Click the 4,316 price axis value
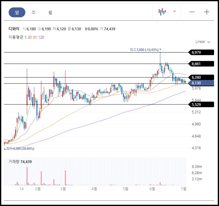 point(196,148)
